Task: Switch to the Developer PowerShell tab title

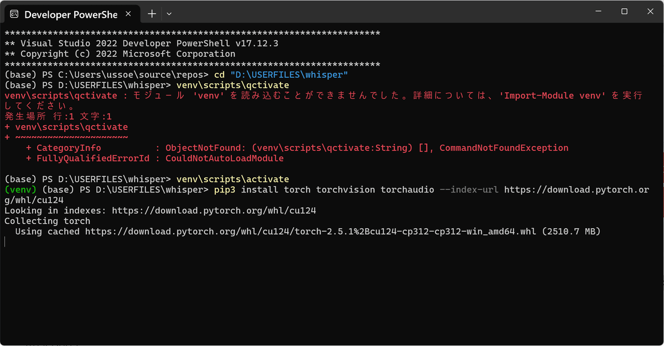Action: pyautogui.click(x=72, y=13)
